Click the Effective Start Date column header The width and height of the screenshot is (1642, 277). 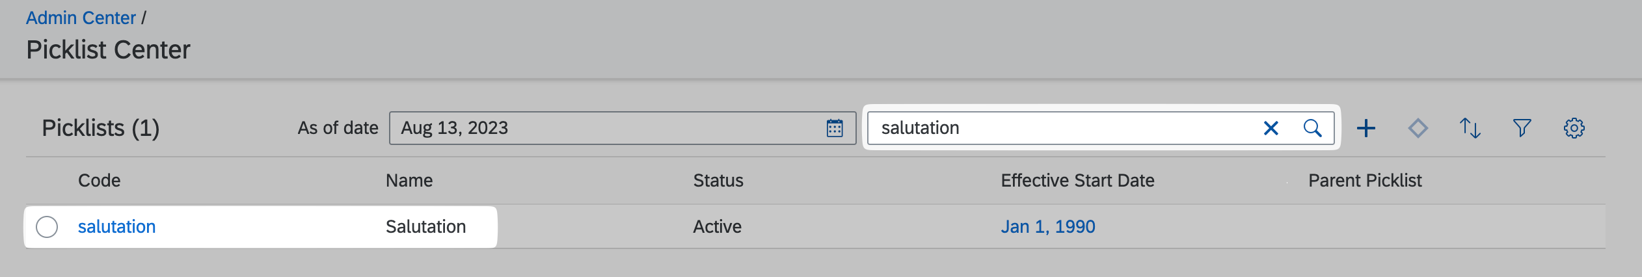[1077, 181]
